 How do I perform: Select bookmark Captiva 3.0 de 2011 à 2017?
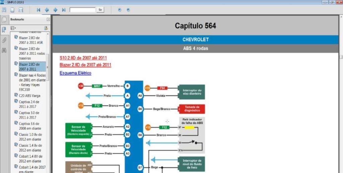pyautogui.click(x=29, y=115)
